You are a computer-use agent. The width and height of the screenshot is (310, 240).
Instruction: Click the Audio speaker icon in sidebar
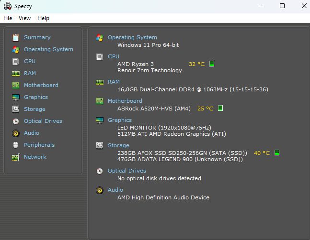coord(16,133)
